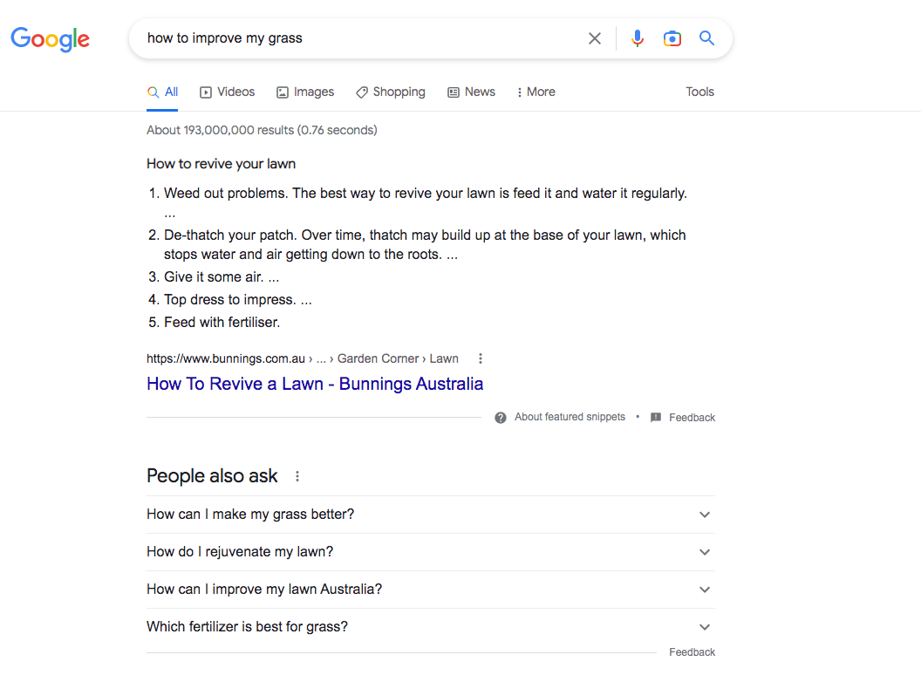
Task: Open the three-dot menu next to People also ask
Action: click(x=297, y=476)
